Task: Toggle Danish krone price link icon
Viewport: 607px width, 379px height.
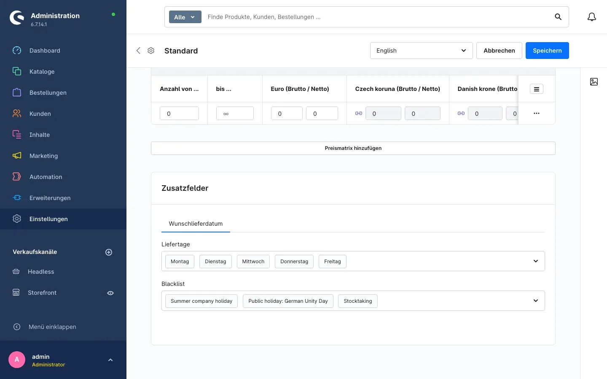Action: click(461, 113)
